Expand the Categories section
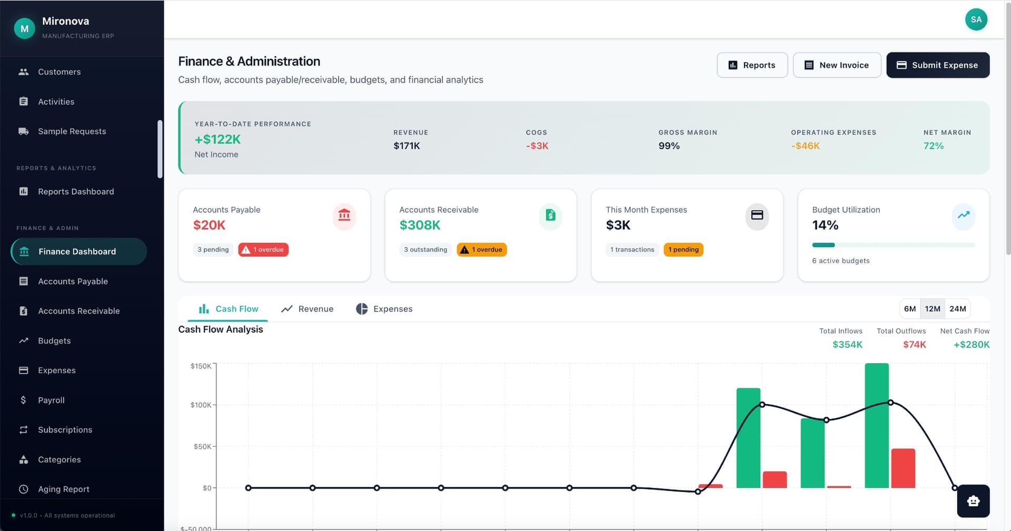 pos(59,459)
